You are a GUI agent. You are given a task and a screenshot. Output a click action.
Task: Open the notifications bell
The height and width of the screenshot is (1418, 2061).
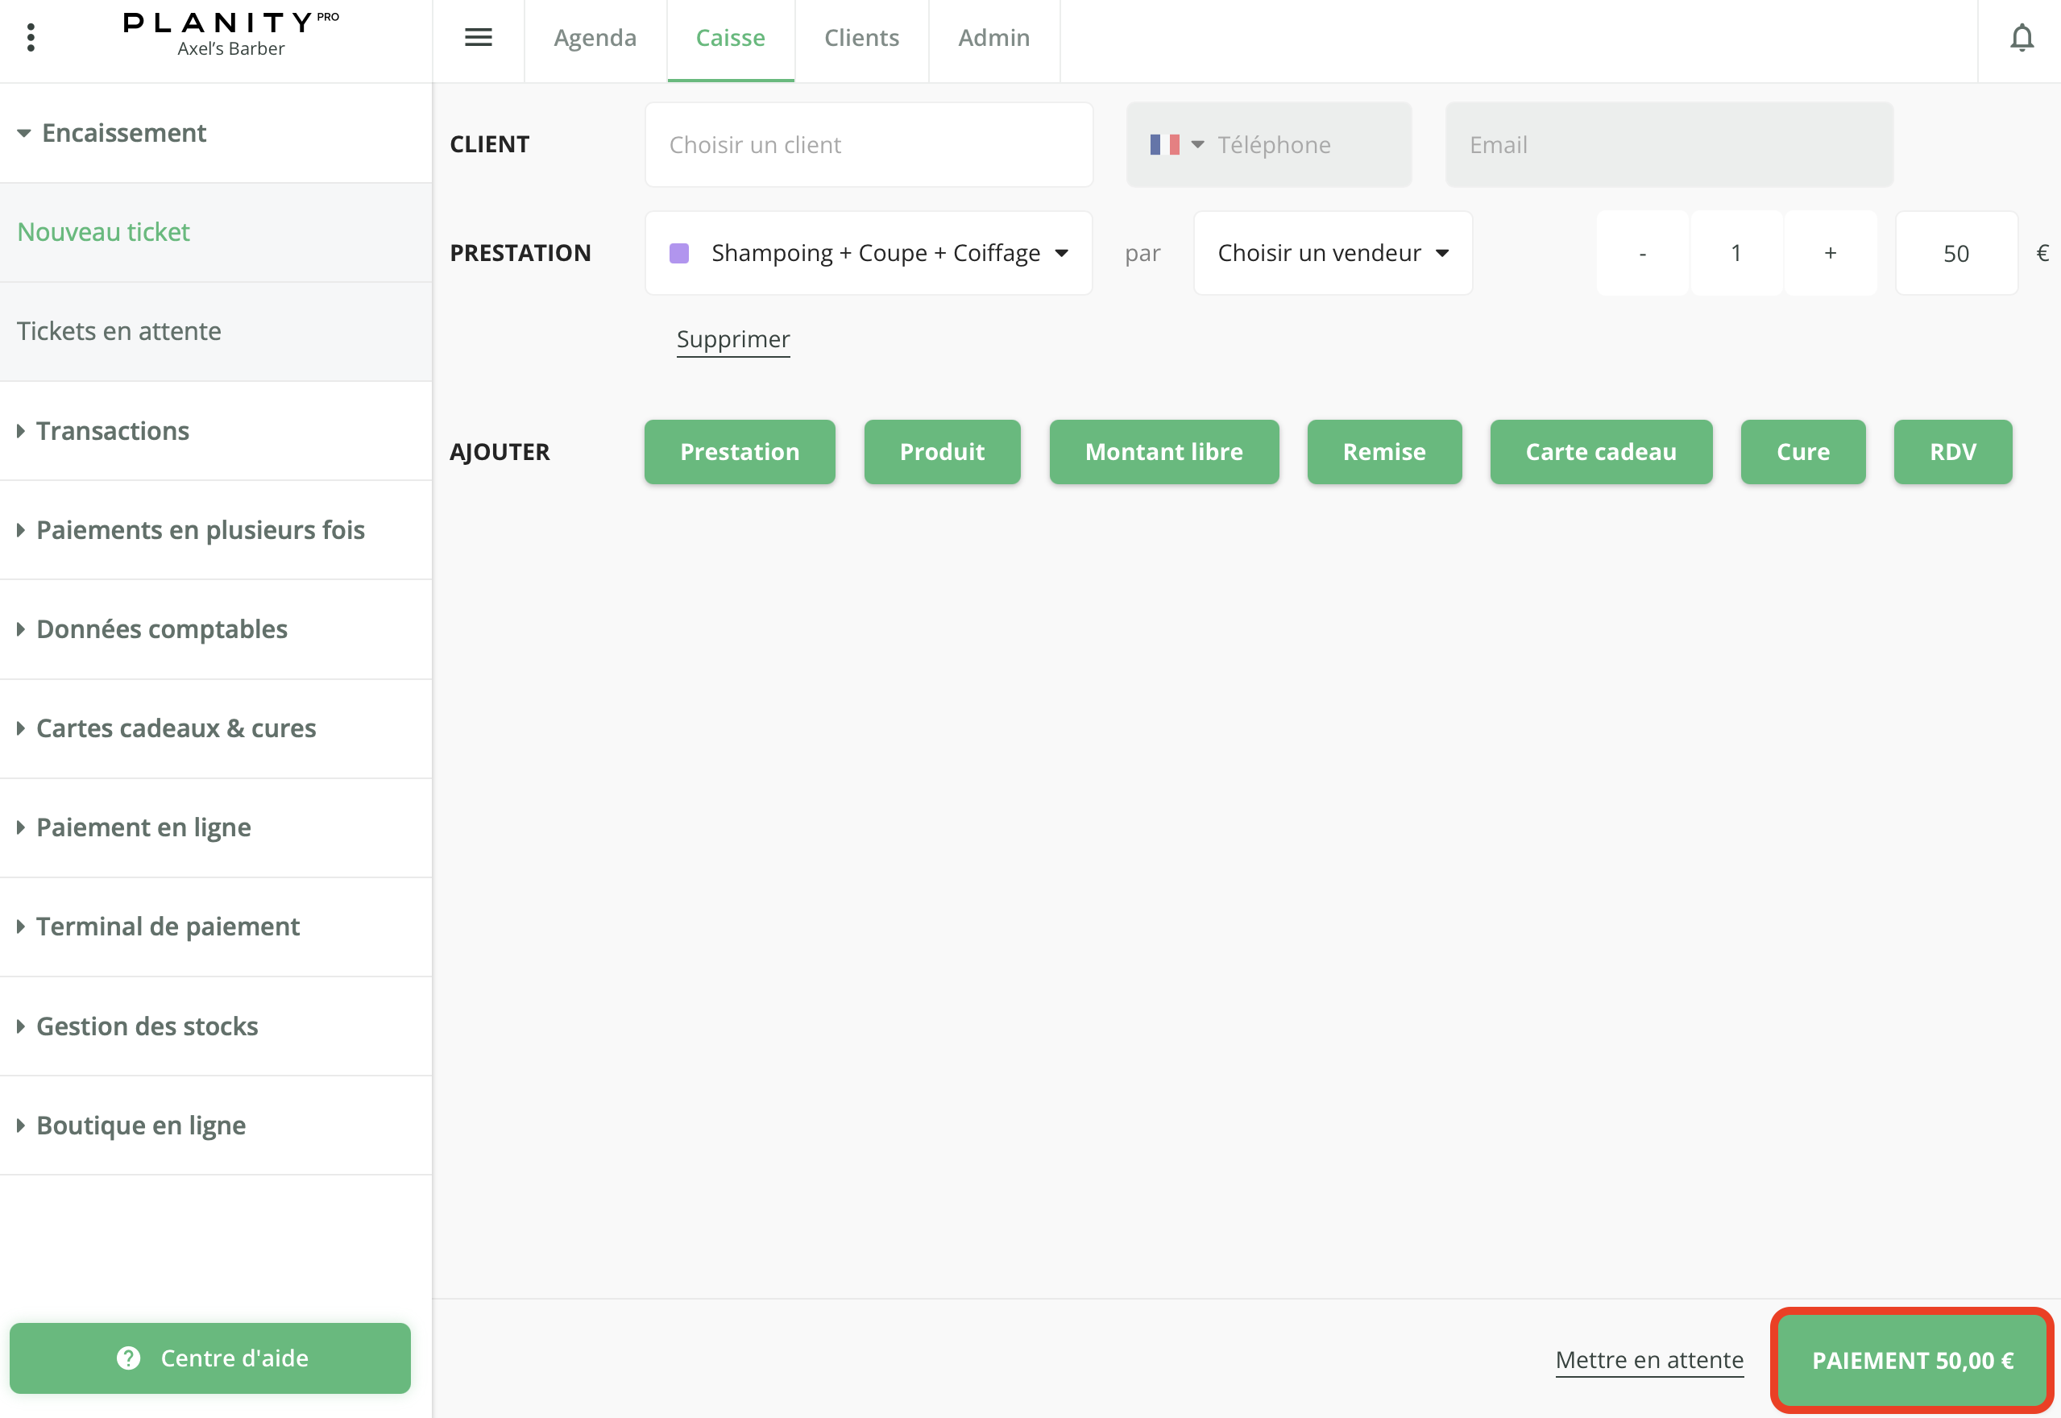pos(2021,37)
